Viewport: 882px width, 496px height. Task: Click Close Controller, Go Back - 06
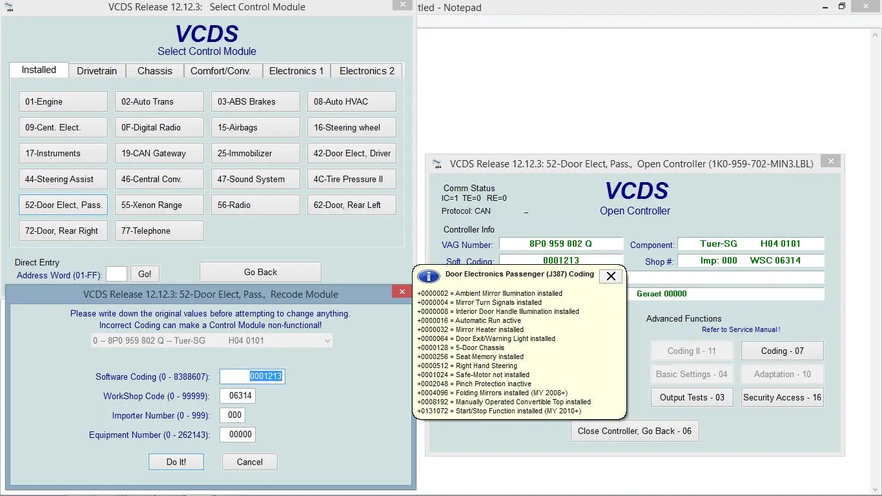634,431
